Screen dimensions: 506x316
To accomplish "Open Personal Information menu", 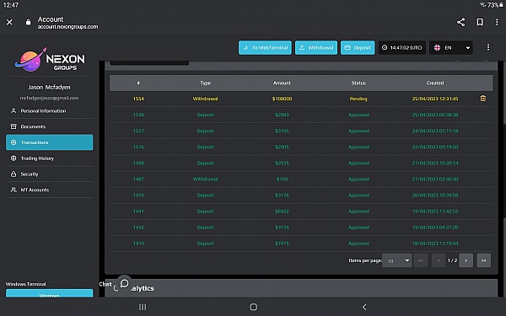I will 50,111.
